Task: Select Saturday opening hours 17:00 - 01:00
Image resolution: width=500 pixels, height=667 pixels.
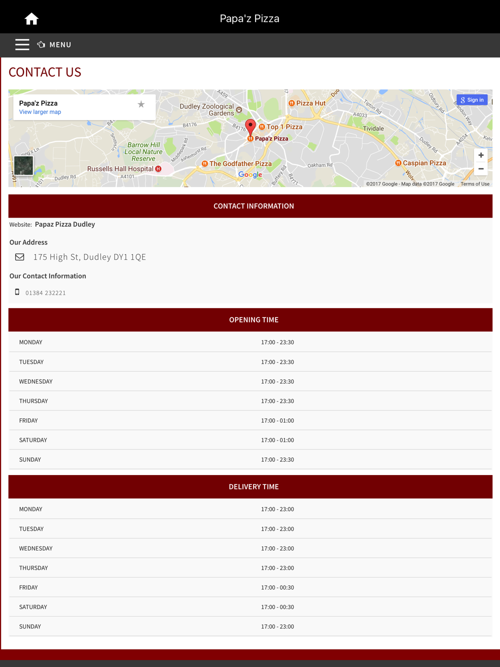Action: (277, 440)
